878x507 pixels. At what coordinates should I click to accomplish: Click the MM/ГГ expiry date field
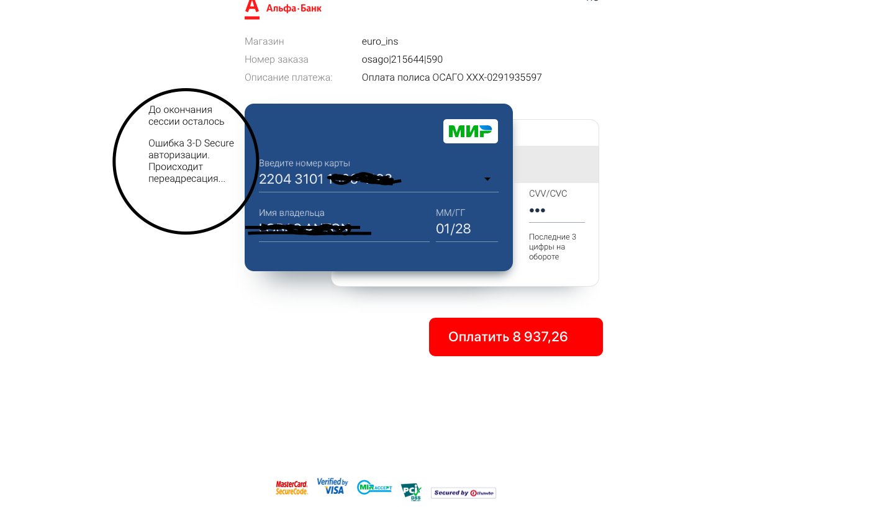(467, 228)
